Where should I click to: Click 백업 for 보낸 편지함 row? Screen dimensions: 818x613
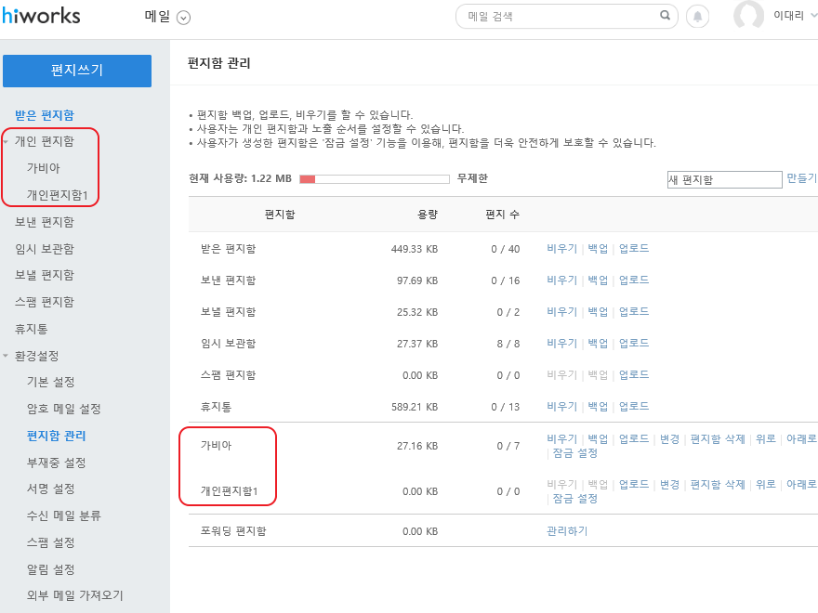click(598, 280)
